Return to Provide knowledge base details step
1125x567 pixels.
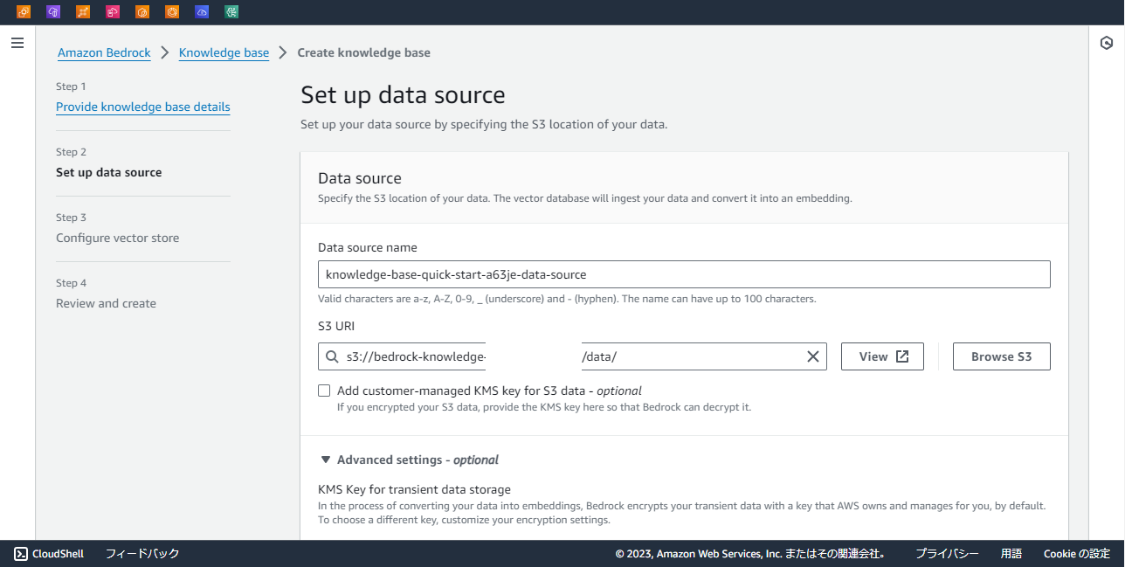(x=142, y=107)
